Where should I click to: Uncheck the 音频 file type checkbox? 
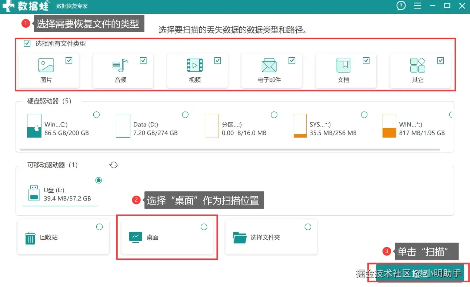click(143, 61)
